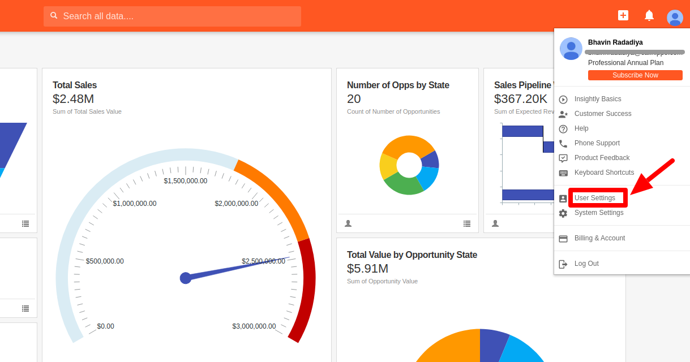The width and height of the screenshot is (690, 362).
Task: Click the green donut chart segment
Action: click(402, 184)
